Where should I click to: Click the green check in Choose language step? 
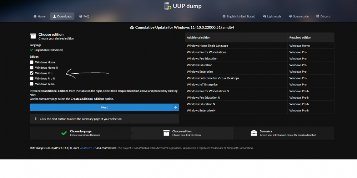pos(64,133)
